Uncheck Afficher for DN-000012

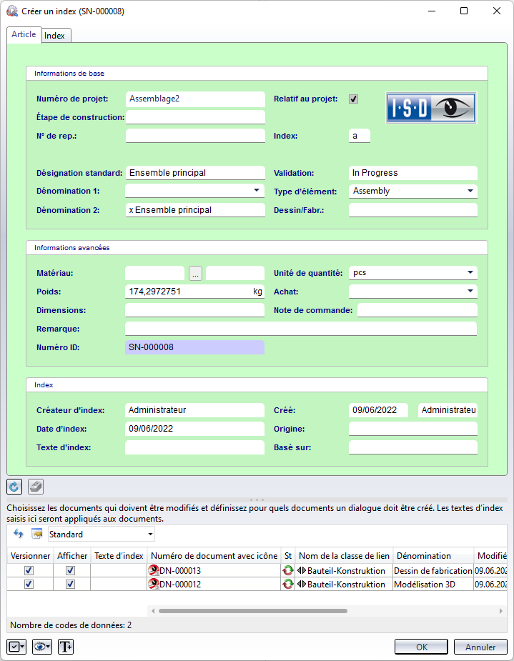pos(71,585)
